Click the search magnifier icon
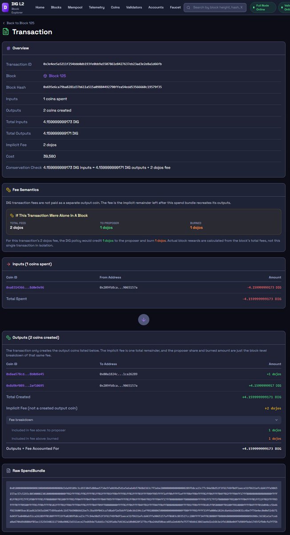 coord(189,8)
